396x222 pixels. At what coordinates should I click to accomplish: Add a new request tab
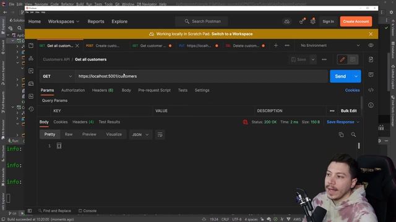click(x=276, y=46)
